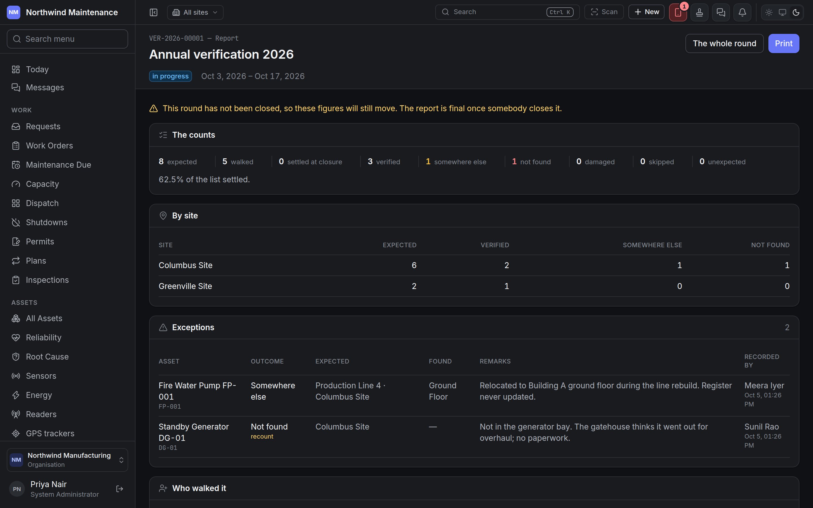Open the red device alert icon
The height and width of the screenshot is (508, 813).
678,12
